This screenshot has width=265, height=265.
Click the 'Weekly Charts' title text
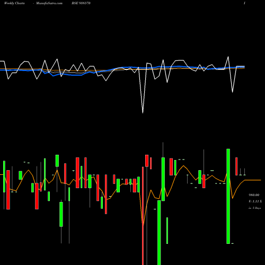14,3
